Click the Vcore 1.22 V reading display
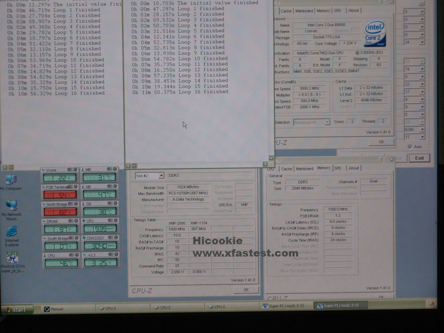 [x=60, y=178]
